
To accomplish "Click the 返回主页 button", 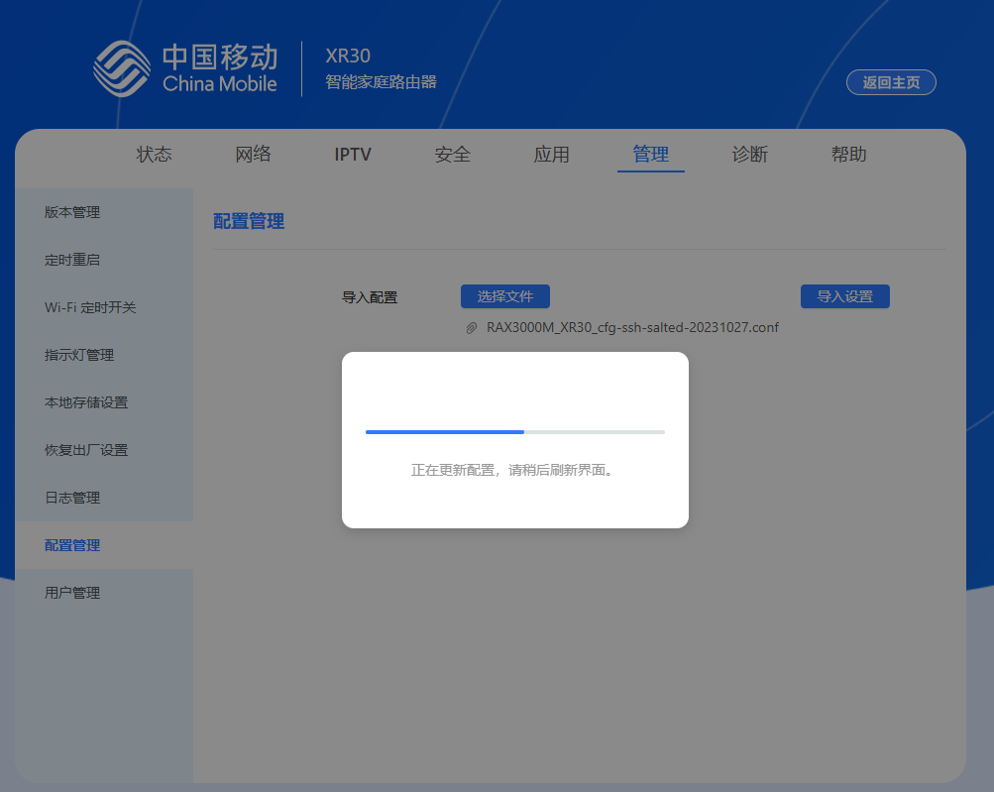I will pyautogui.click(x=889, y=82).
